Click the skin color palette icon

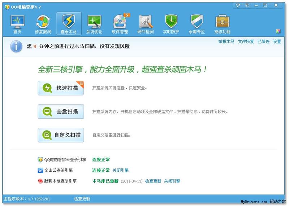pyautogui.click(x=278, y=31)
